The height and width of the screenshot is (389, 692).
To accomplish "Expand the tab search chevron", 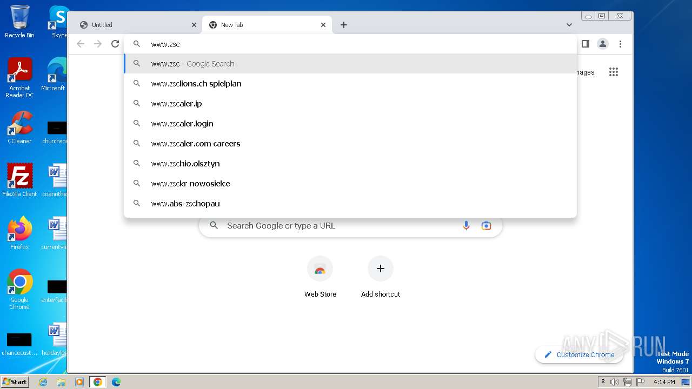I will (x=569, y=25).
